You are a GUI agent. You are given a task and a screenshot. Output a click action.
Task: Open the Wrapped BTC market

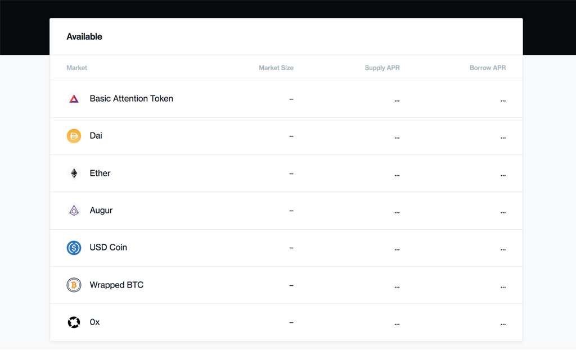pyautogui.click(x=116, y=285)
